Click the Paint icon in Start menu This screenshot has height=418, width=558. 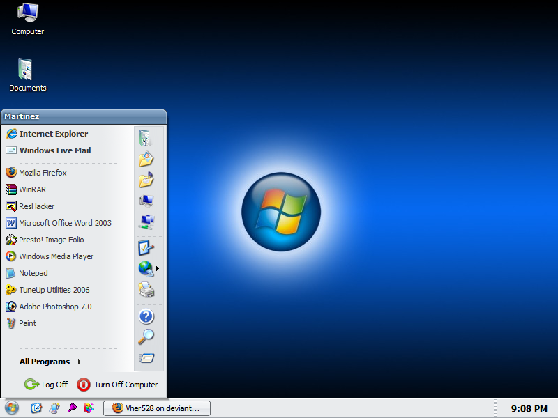coord(11,323)
